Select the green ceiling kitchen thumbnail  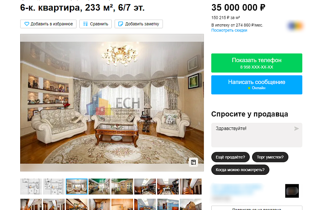[x=99, y=186]
